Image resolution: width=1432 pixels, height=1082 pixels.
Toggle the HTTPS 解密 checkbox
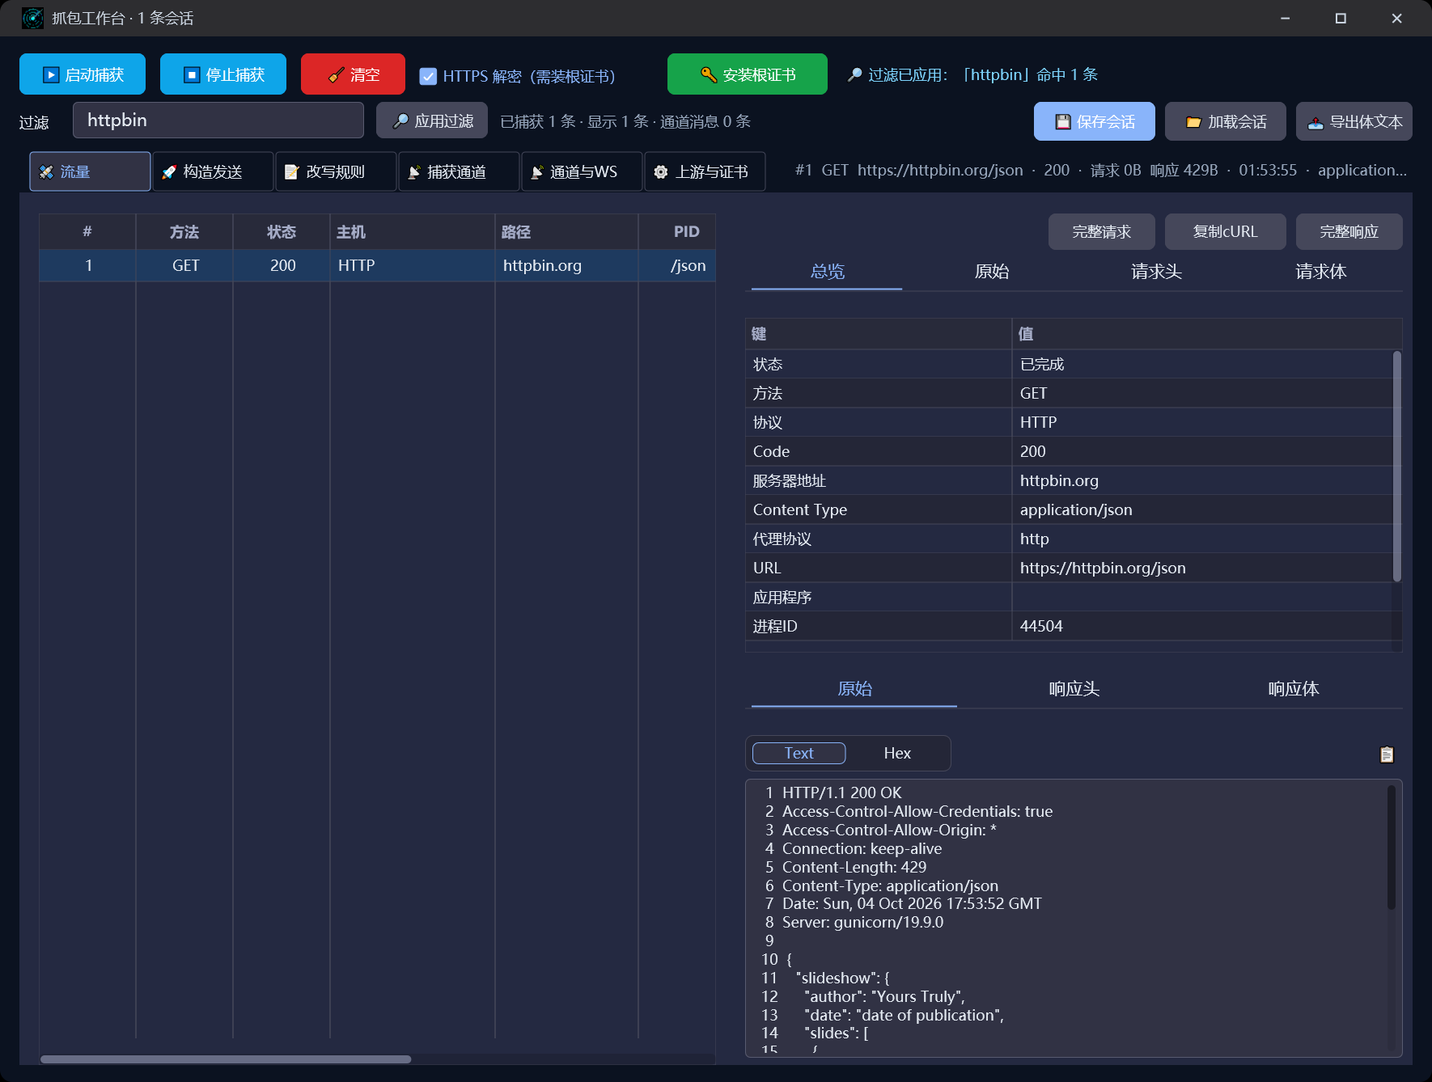click(428, 76)
